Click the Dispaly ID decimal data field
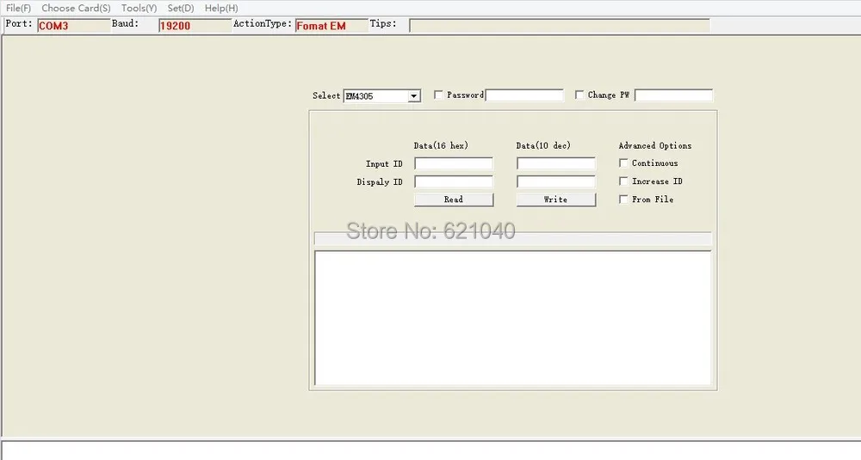The height and width of the screenshot is (460, 861). coord(555,181)
